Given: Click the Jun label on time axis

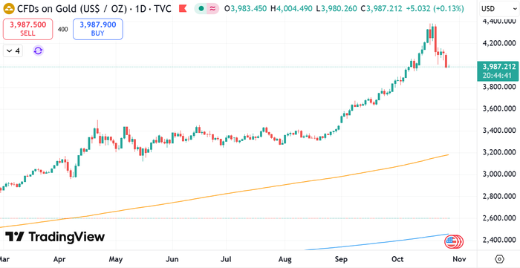Looking at the screenshot, I should (172, 259).
